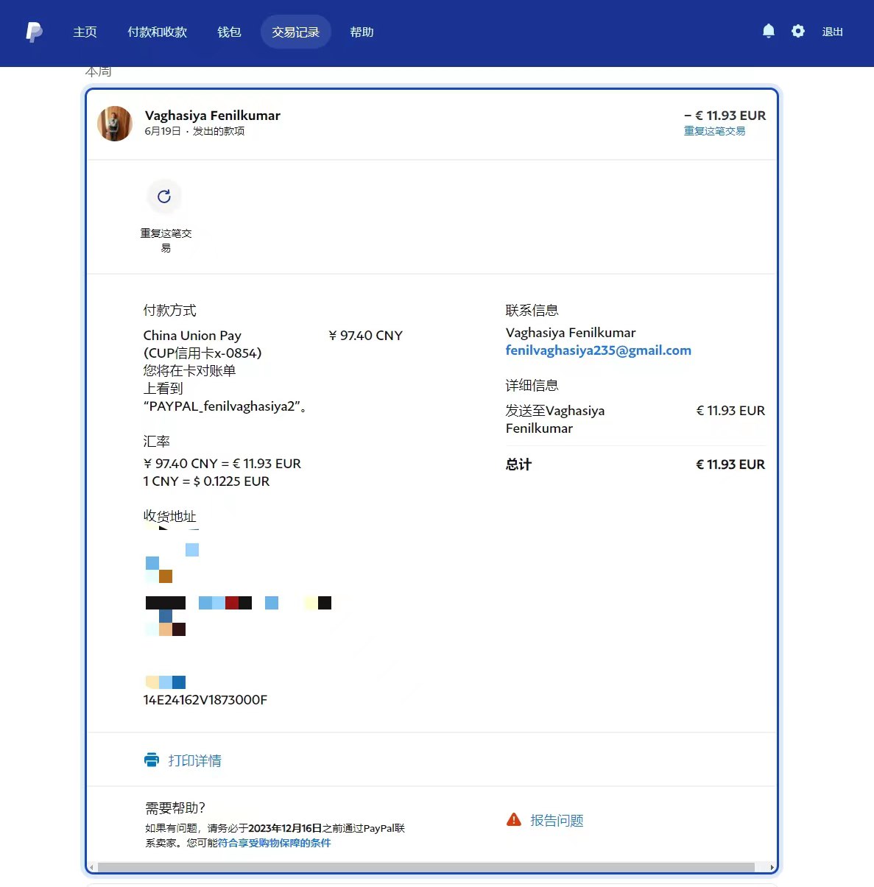The image size is (874, 887).
Task: Click the circular repeat transaction icon
Action: [x=164, y=197]
